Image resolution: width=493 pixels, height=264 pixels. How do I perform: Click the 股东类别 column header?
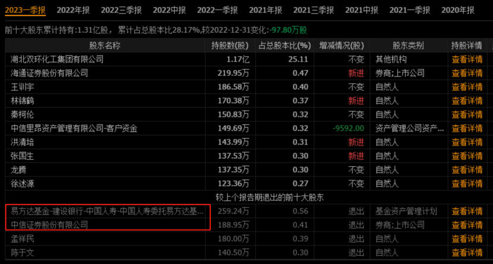point(408,46)
